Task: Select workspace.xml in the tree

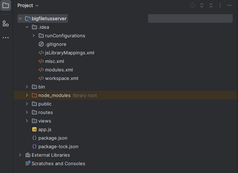Action: 61,79
